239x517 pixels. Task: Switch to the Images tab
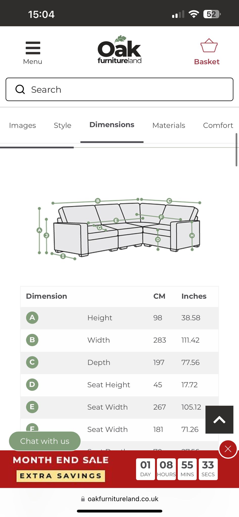pyautogui.click(x=22, y=125)
